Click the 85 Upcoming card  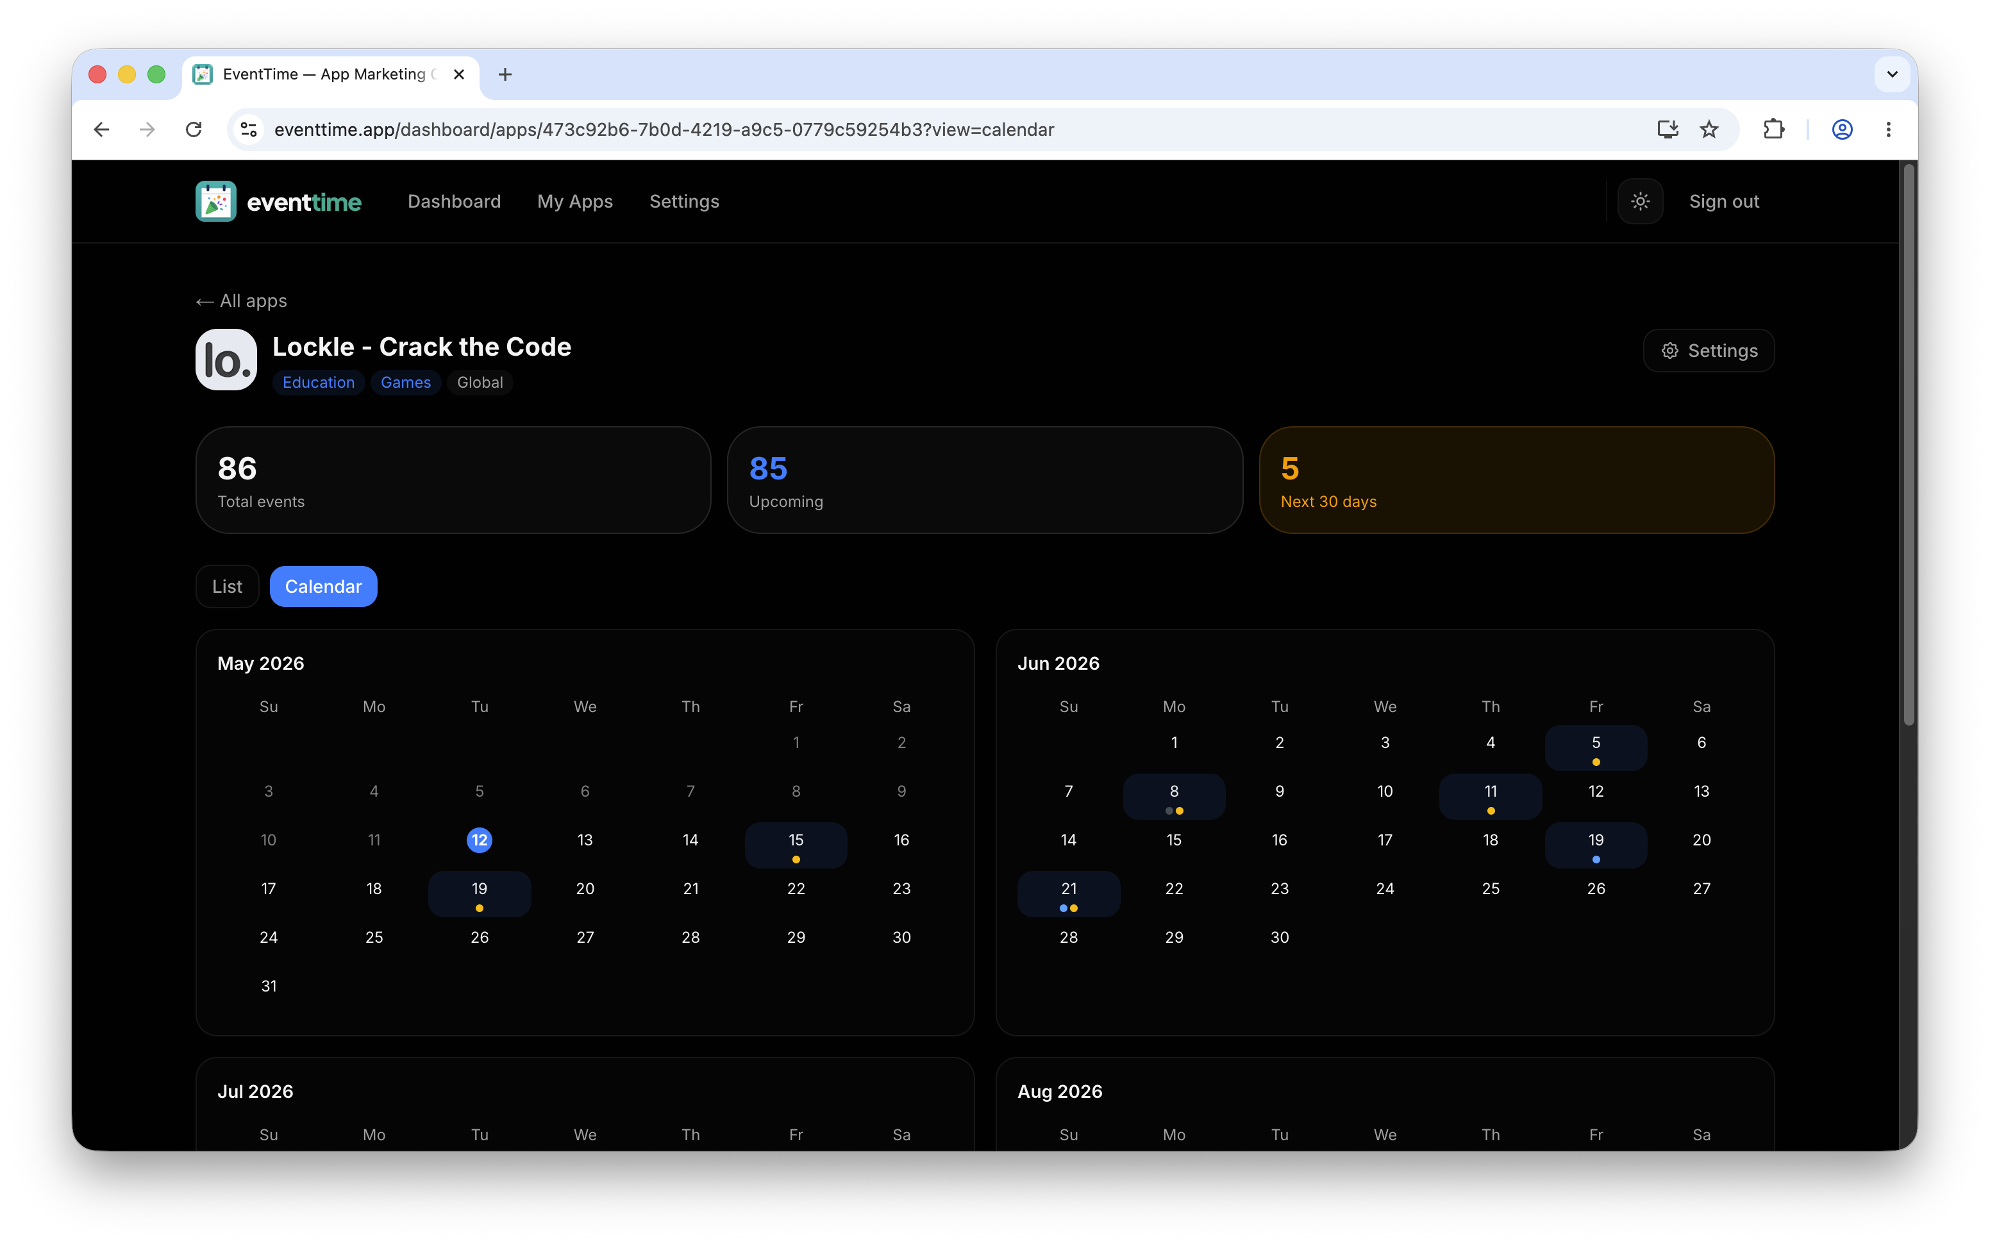[985, 479]
